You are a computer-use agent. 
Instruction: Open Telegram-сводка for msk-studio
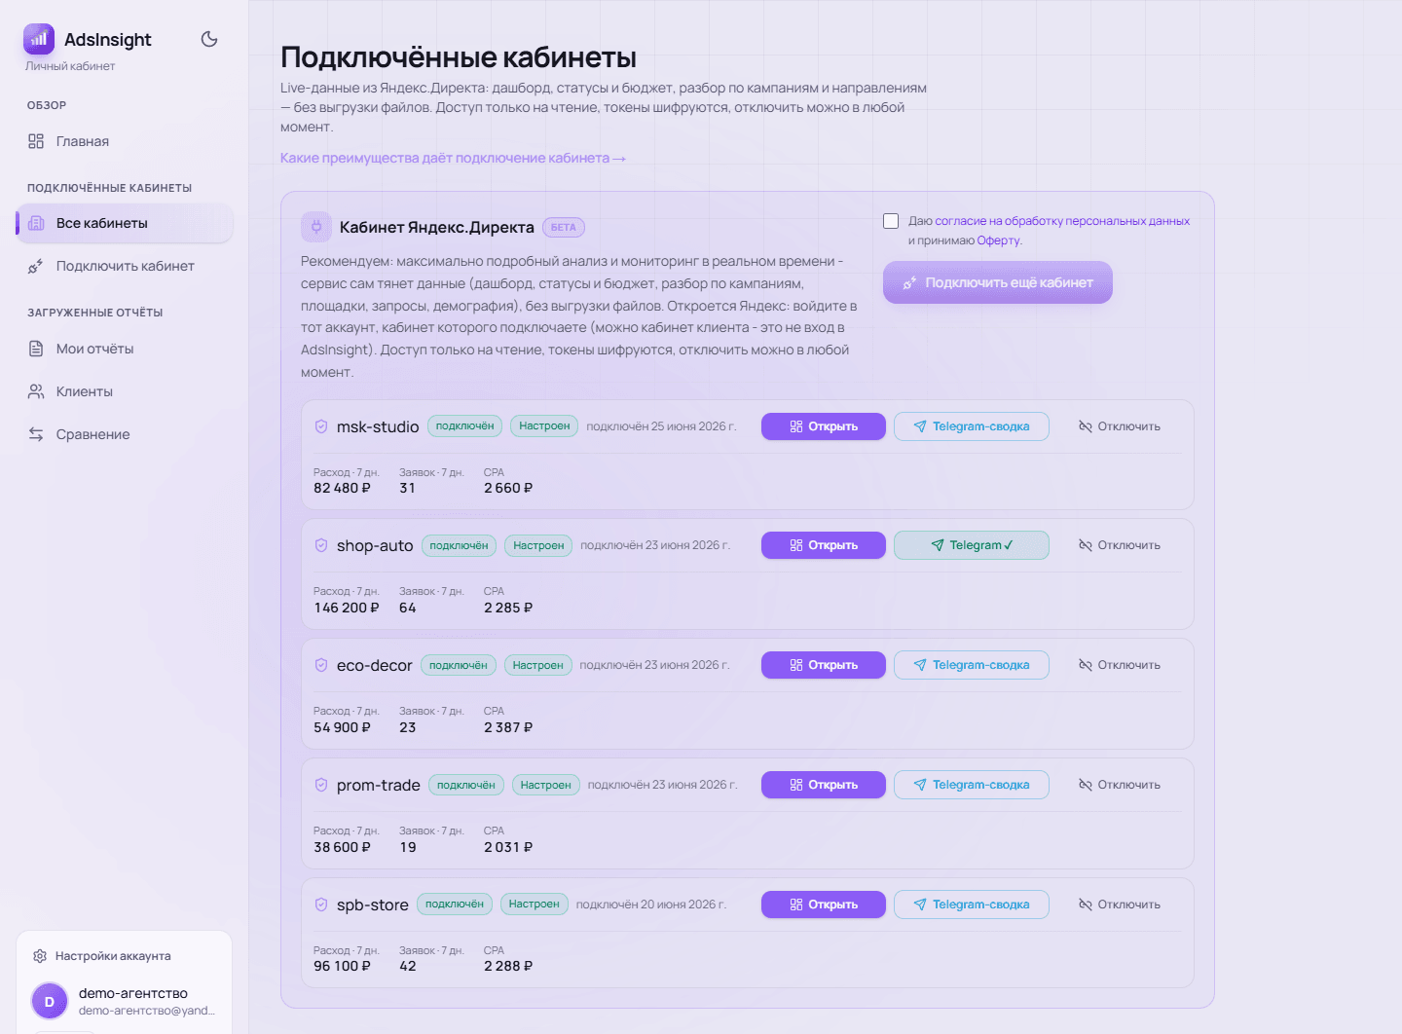972,426
